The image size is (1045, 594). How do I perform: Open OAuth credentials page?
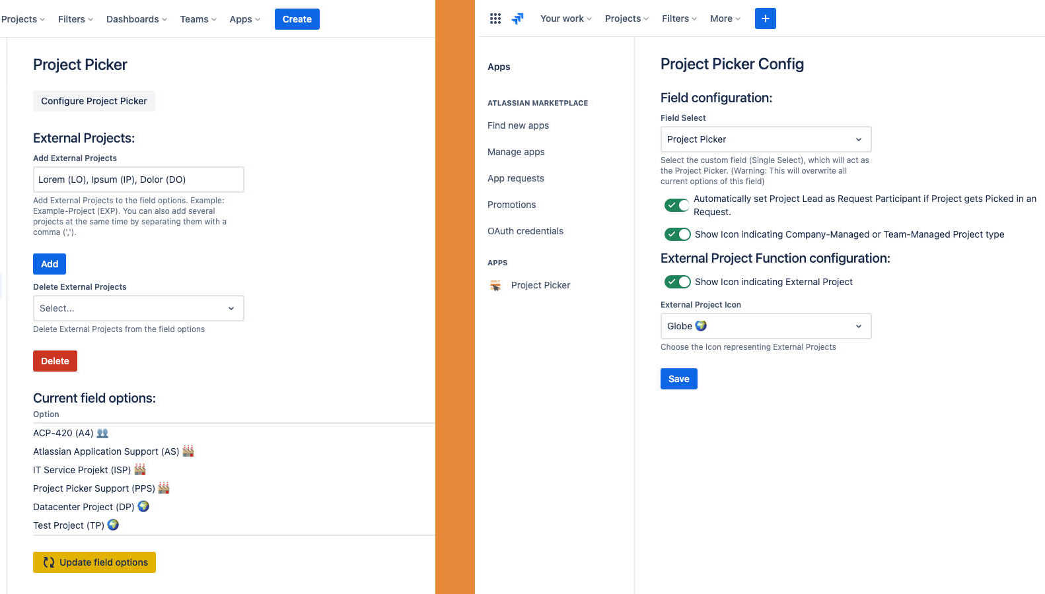pos(525,231)
